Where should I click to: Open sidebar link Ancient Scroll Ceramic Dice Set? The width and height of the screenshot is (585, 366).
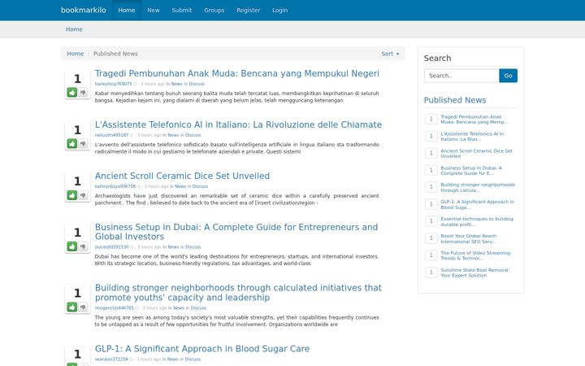coord(476,154)
